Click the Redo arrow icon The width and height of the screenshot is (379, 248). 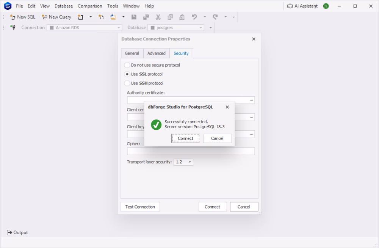215,17
